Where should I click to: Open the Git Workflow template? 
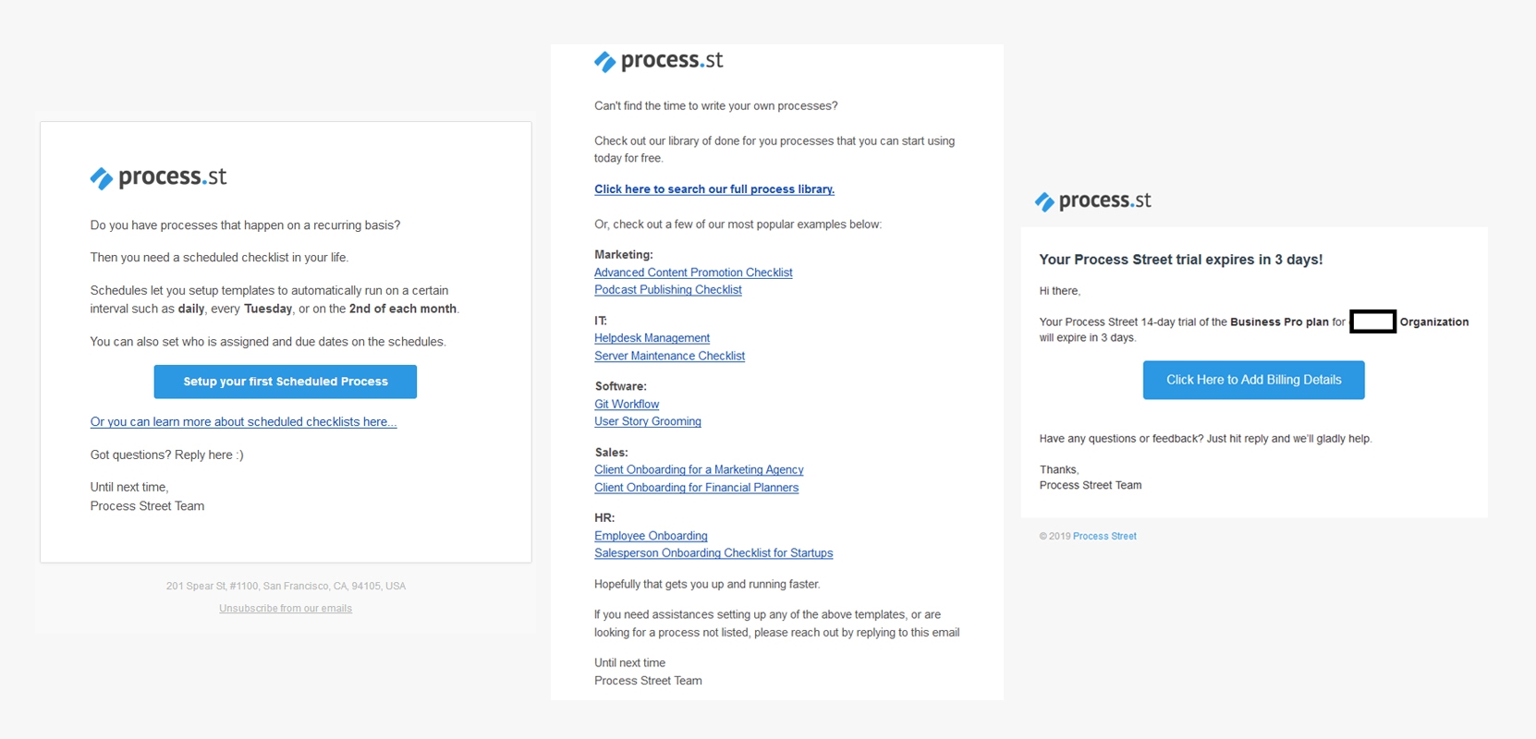click(627, 404)
